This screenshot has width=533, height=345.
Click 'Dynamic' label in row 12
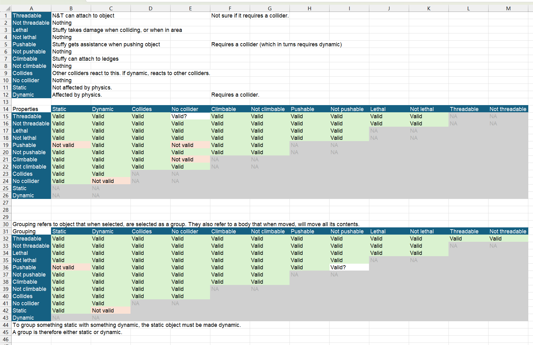(x=31, y=95)
